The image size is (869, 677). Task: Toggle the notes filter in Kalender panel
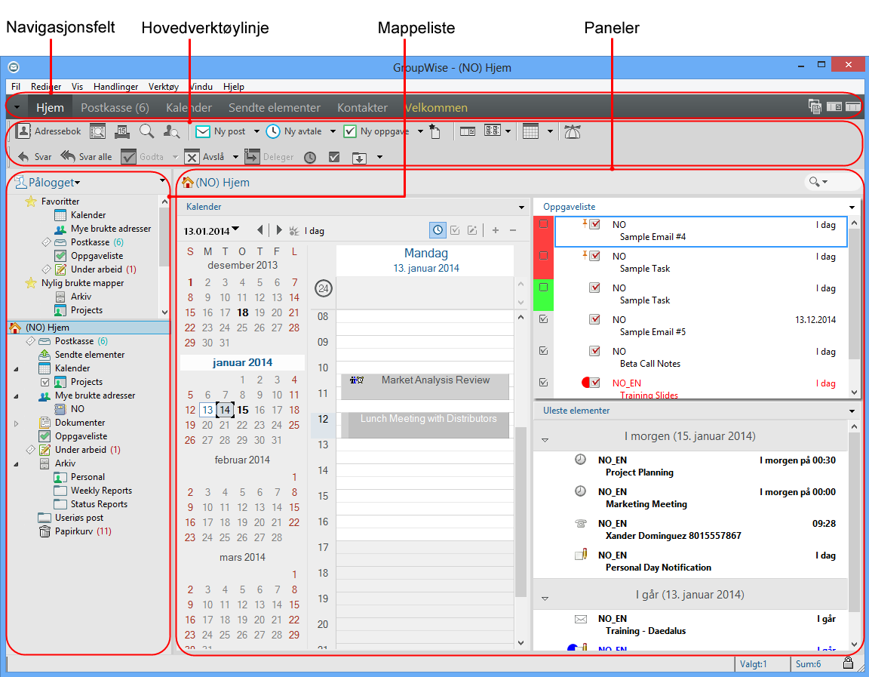[x=472, y=230]
